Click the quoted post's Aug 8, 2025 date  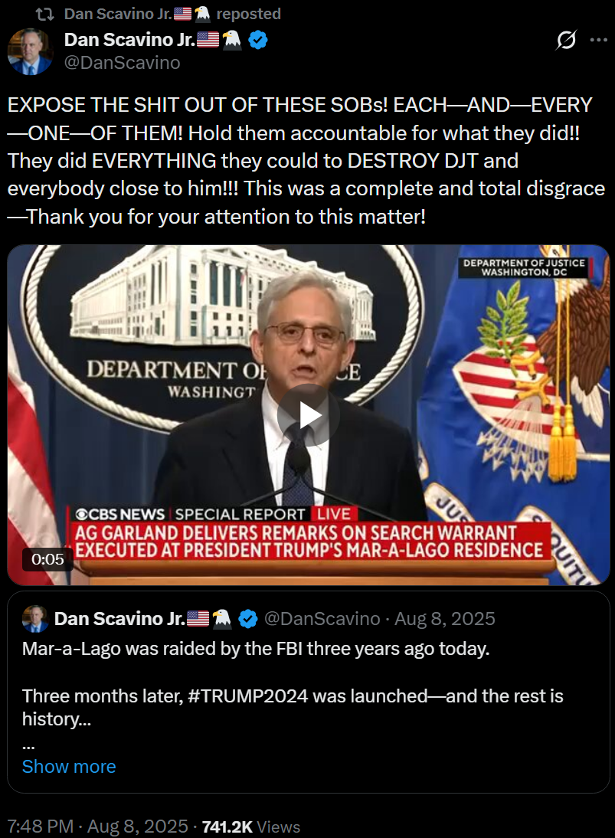[444, 619]
